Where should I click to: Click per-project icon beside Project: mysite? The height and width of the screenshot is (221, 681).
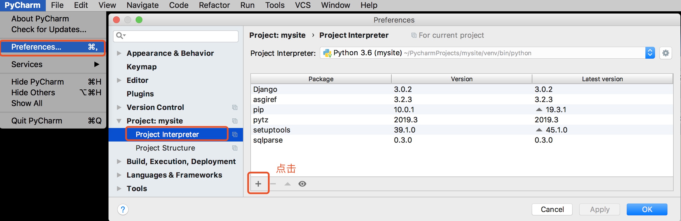[x=235, y=121]
